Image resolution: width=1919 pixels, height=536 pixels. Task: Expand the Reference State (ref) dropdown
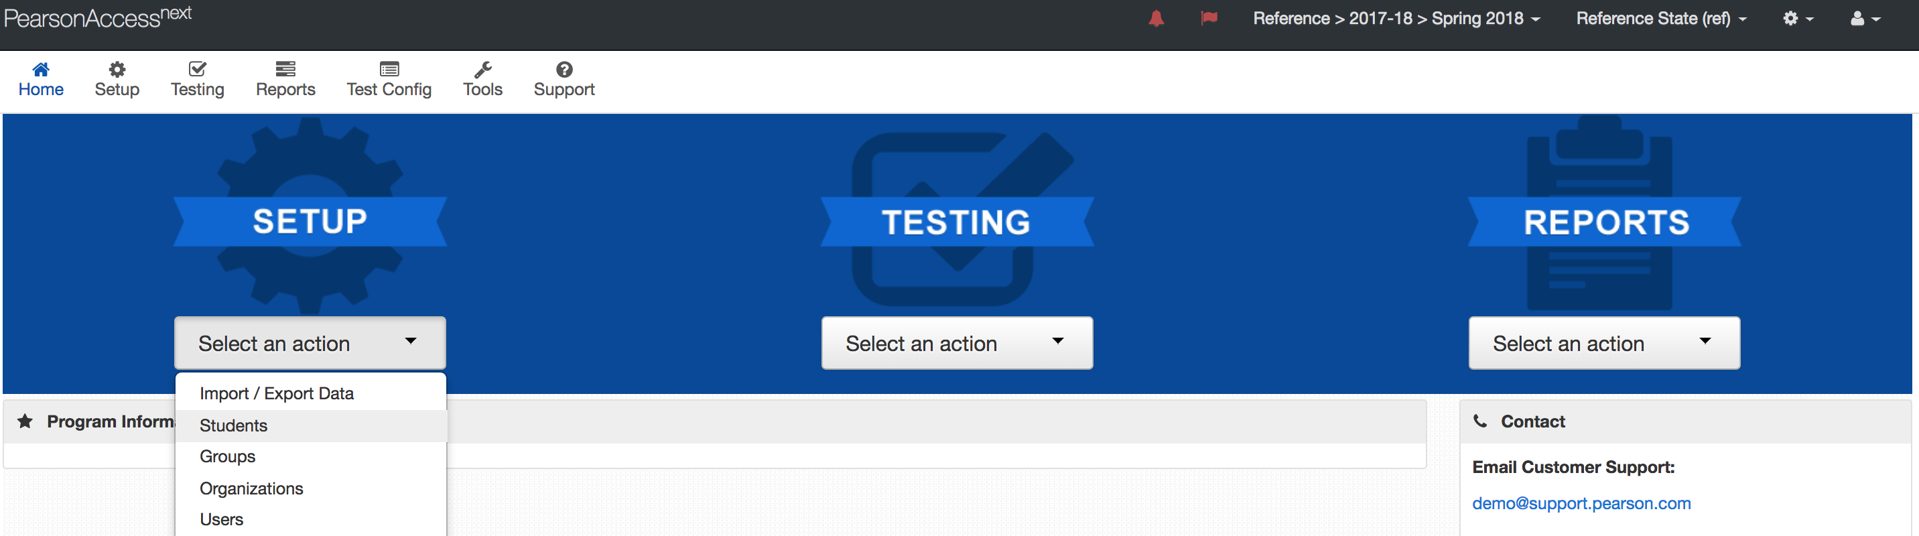tap(1660, 19)
